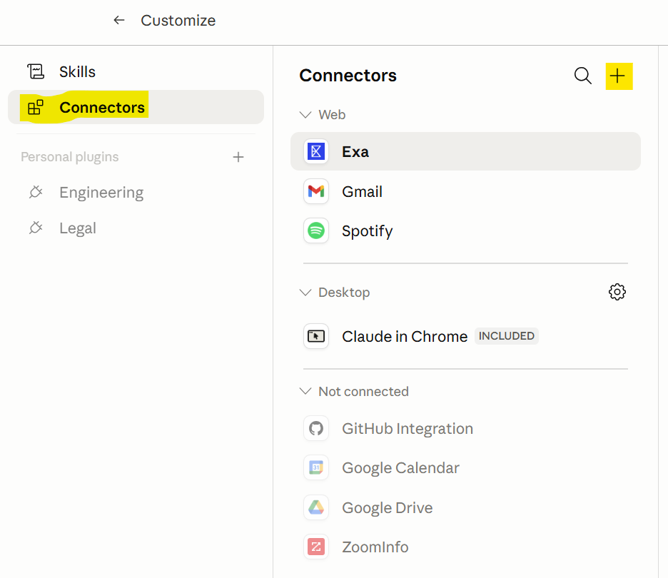Click the Desktop section label
This screenshot has width=668, height=578.
(344, 293)
